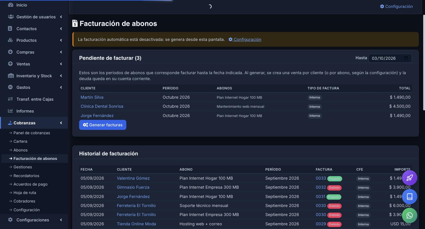Click the Informes chart icon
425x229 pixels.
point(10,111)
